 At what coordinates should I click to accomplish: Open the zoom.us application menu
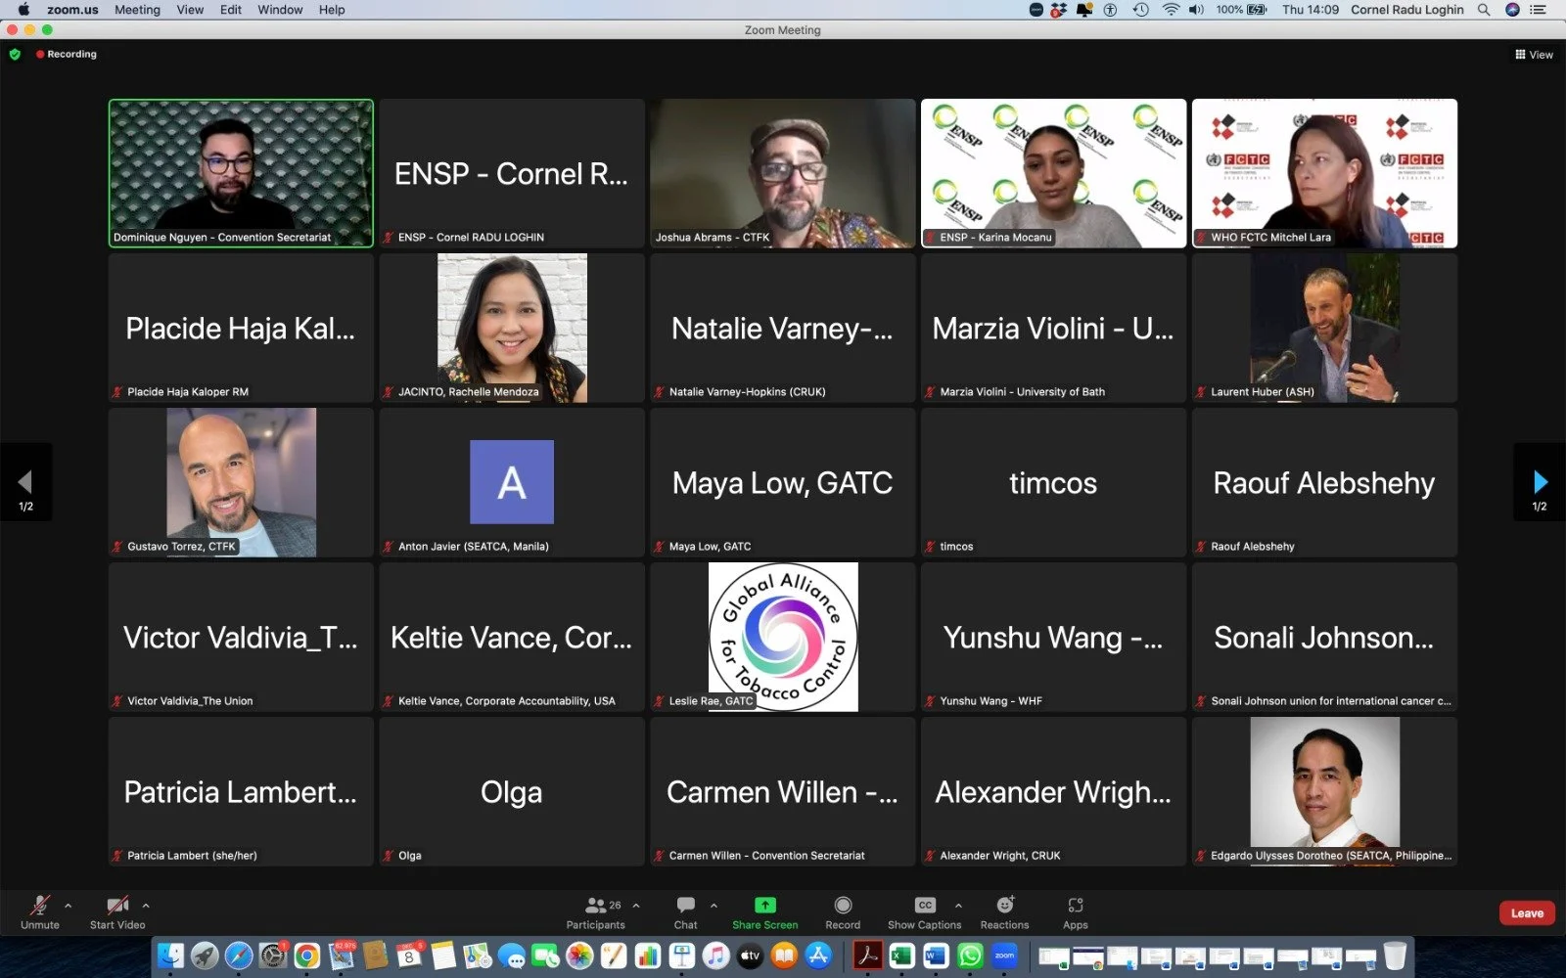(72, 10)
